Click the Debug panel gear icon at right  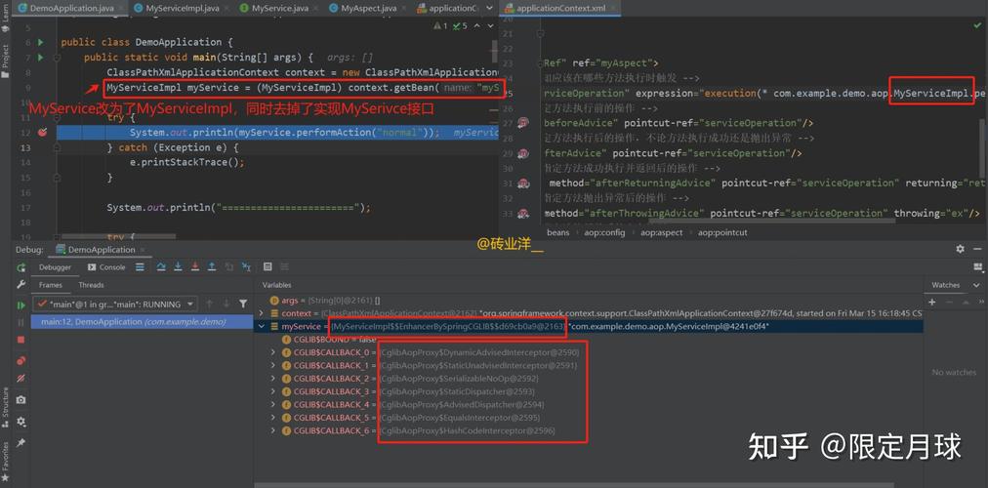[960, 249]
